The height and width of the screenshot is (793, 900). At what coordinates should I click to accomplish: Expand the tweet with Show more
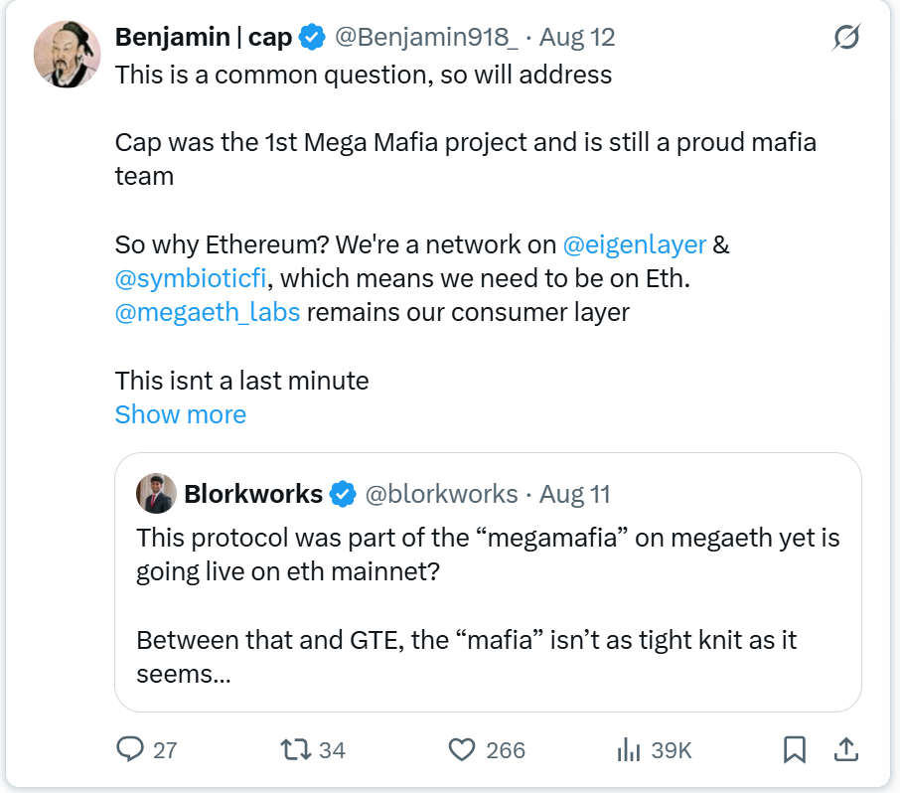pyautogui.click(x=180, y=414)
